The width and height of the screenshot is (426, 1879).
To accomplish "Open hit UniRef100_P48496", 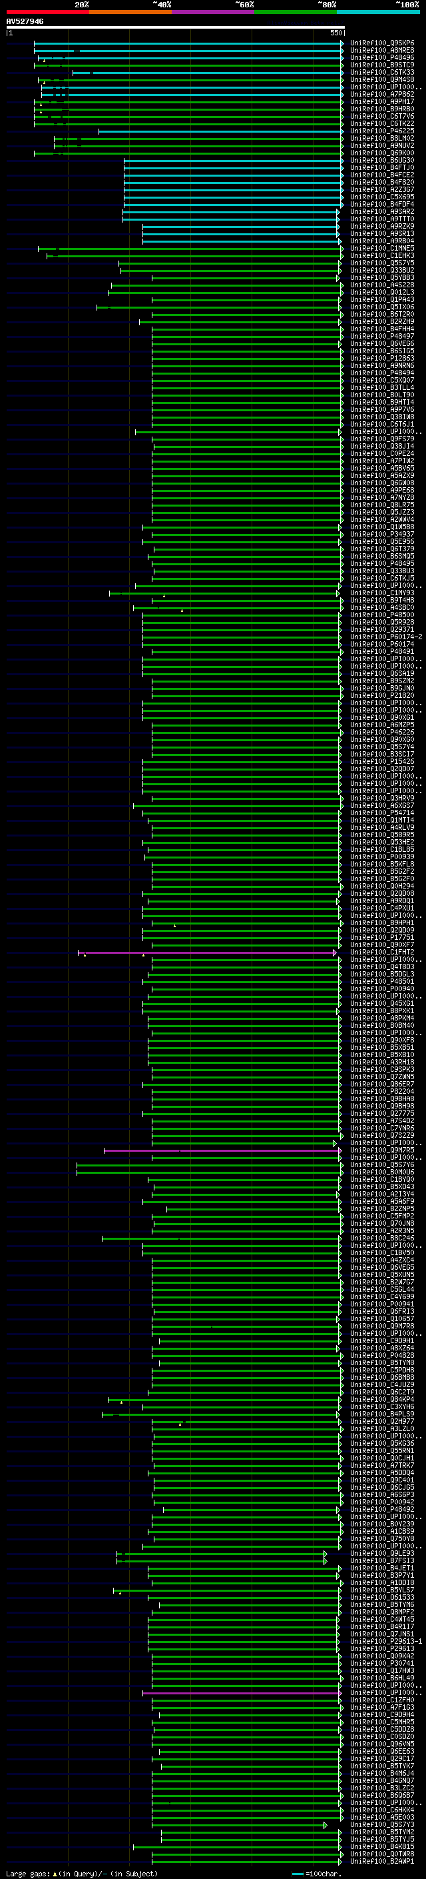I will tap(381, 57).
